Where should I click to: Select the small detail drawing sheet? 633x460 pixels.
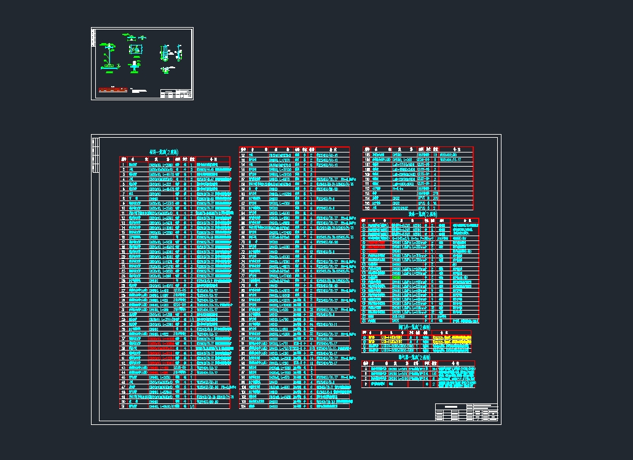coord(142,63)
